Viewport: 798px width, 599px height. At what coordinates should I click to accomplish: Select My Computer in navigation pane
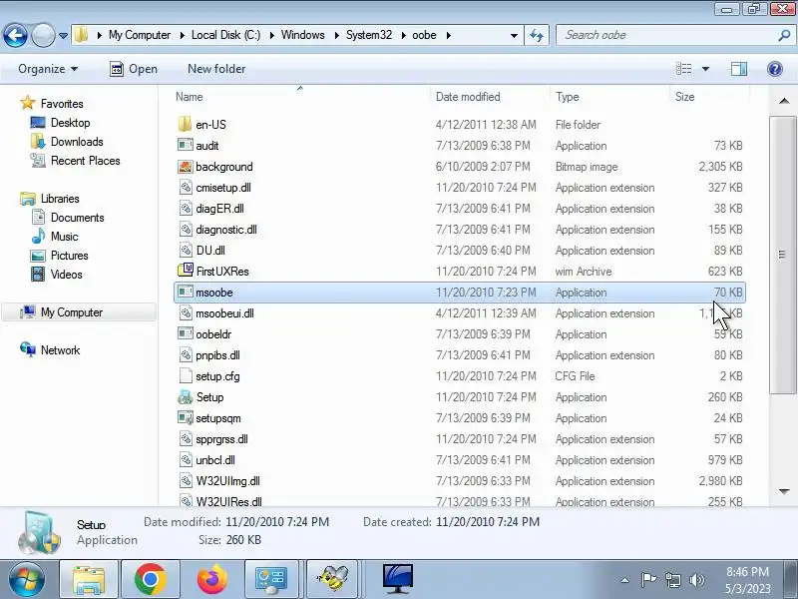click(80, 312)
